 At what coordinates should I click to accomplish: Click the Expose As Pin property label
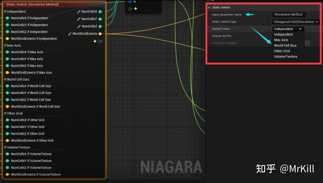[222, 36]
